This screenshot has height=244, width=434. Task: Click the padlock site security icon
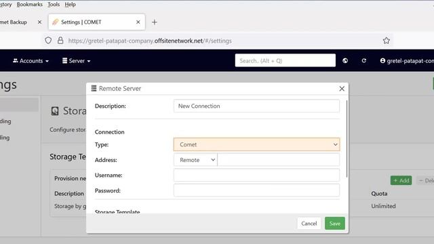(x=60, y=41)
